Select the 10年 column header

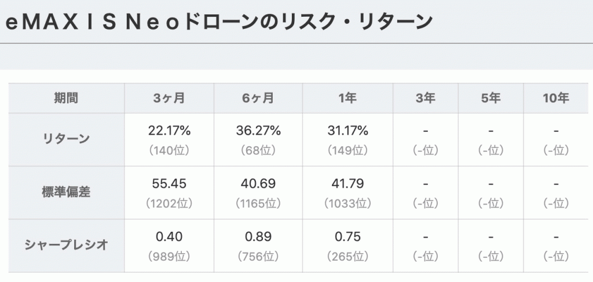click(x=556, y=98)
